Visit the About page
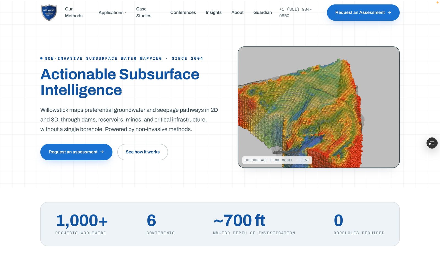440x275 pixels. (x=237, y=12)
